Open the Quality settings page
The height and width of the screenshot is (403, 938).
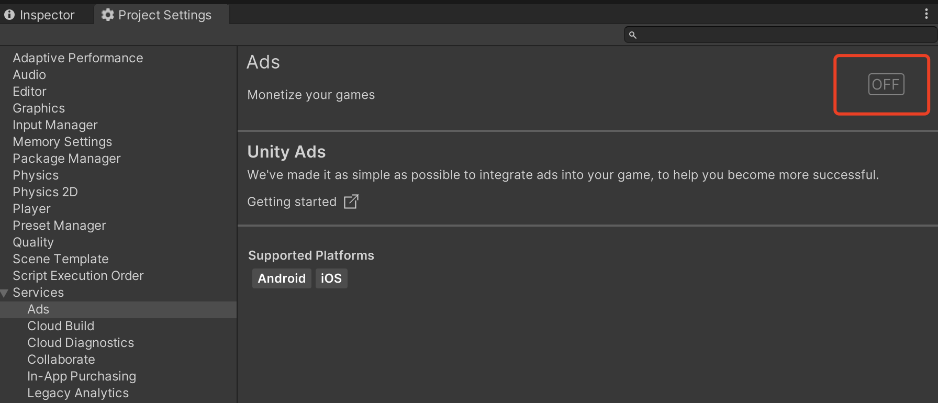tap(33, 242)
